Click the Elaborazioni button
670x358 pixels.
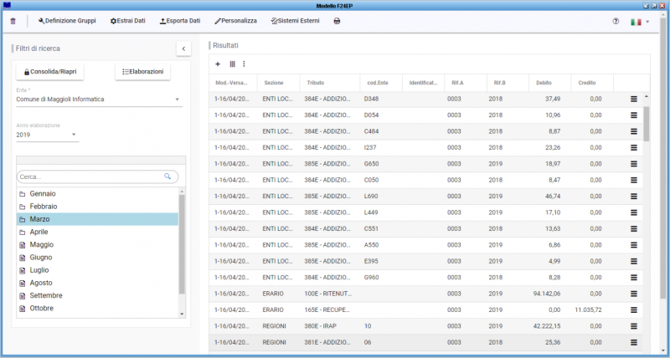pyautogui.click(x=142, y=72)
